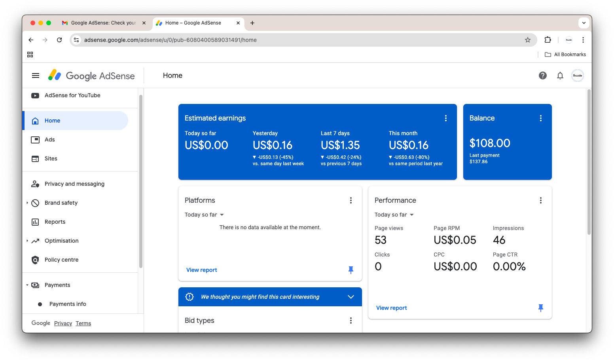Open the Privacy footer link
The height and width of the screenshot is (362, 614).
point(63,323)
